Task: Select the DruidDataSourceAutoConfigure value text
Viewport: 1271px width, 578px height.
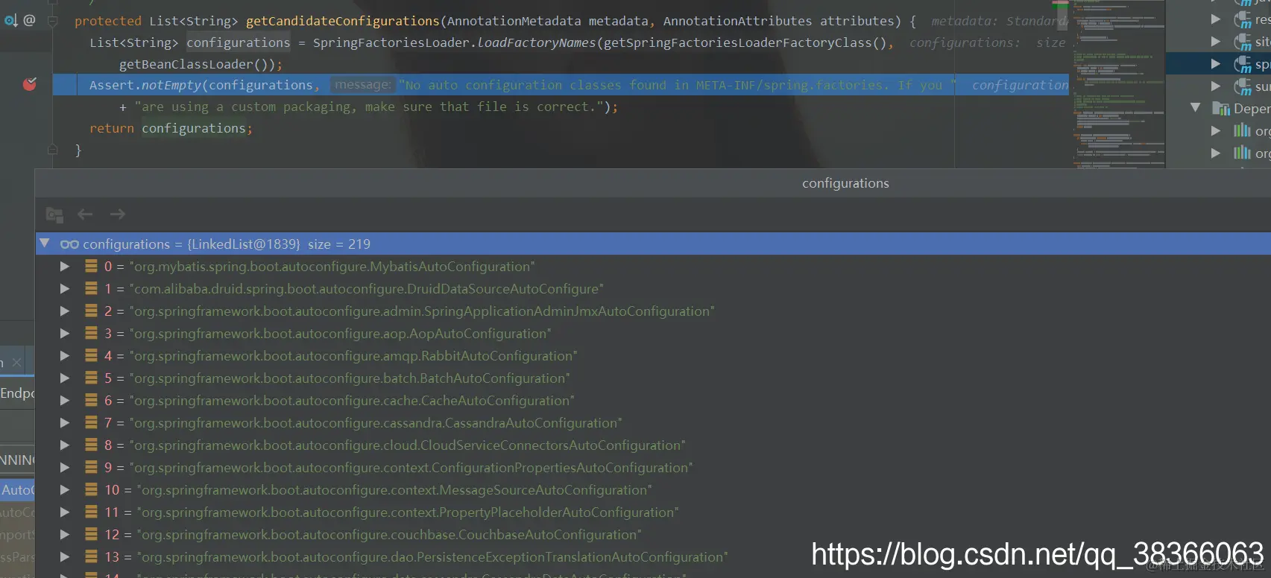Action: (367, 289)
